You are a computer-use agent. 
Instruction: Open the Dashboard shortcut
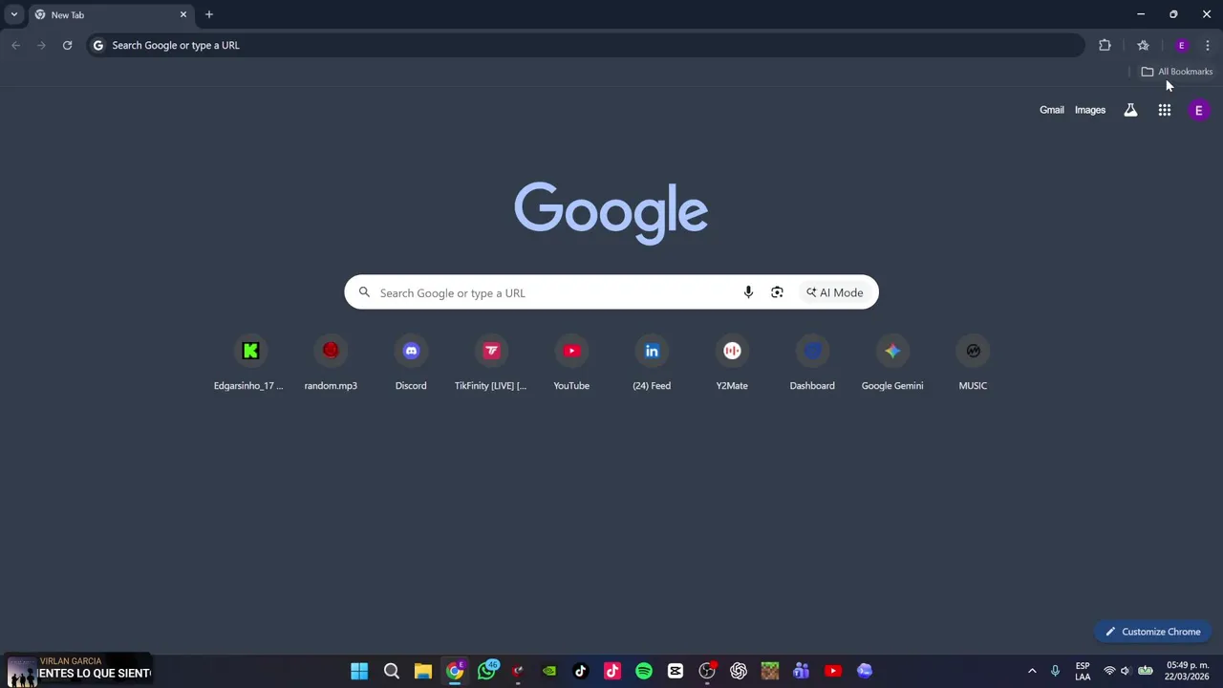tap(812, 364)
